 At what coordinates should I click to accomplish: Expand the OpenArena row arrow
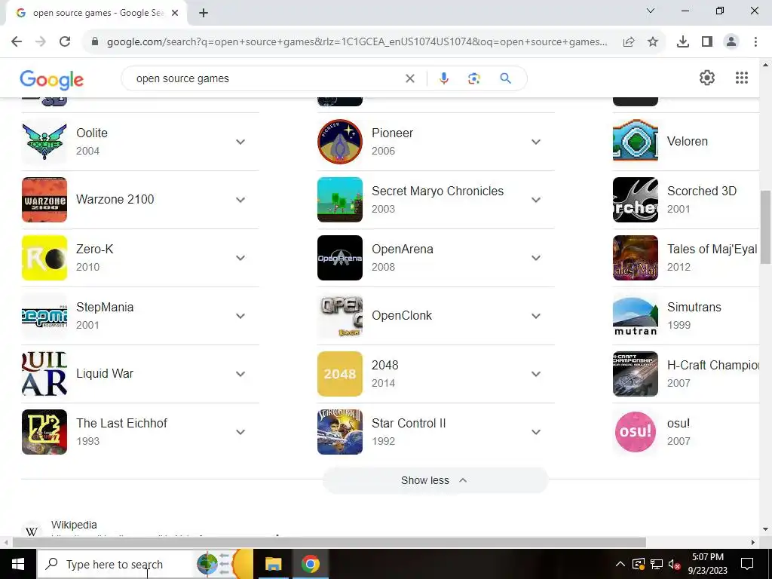[536, 258]
